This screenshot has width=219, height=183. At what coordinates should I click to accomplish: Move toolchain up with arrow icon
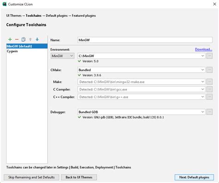tap(30, 40)
